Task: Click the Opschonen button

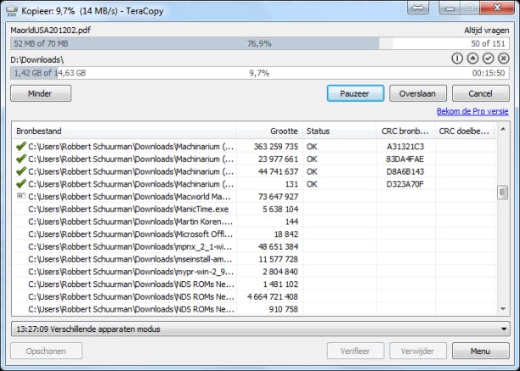Action: pos(46,351)
